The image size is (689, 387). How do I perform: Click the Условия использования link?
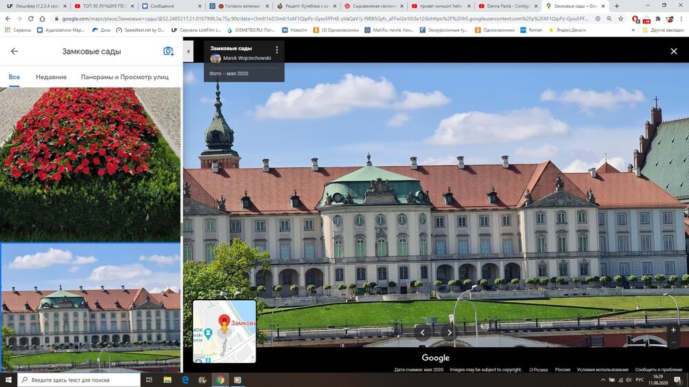601,370
